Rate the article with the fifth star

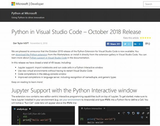tap(150, 38)
